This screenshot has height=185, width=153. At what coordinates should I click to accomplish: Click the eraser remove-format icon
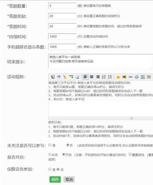pyautogui.click(x=77, y=77)
